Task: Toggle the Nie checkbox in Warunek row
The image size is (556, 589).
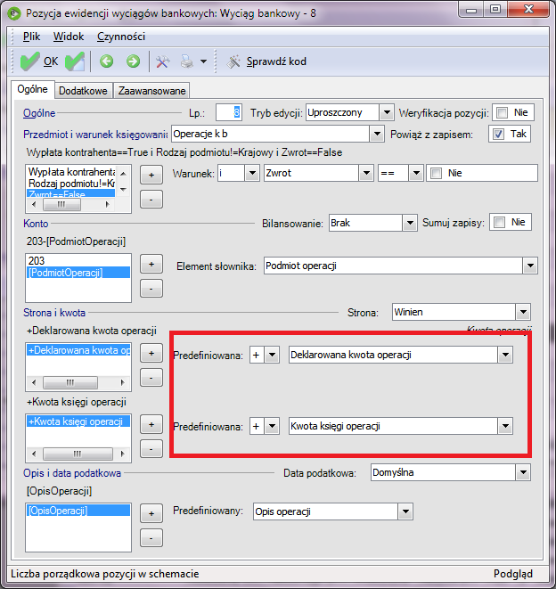Action: coord(436,173)
